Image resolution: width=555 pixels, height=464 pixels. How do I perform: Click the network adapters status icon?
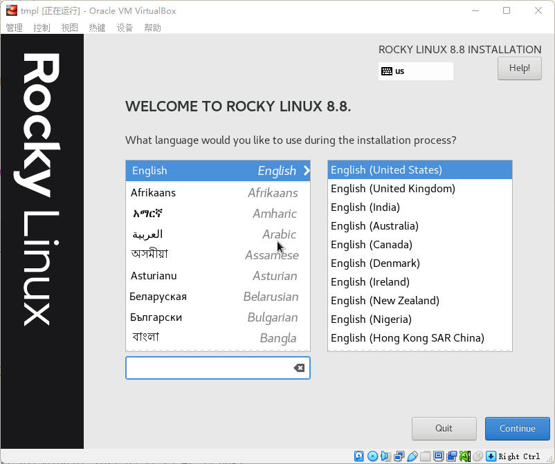coord(399,456)
